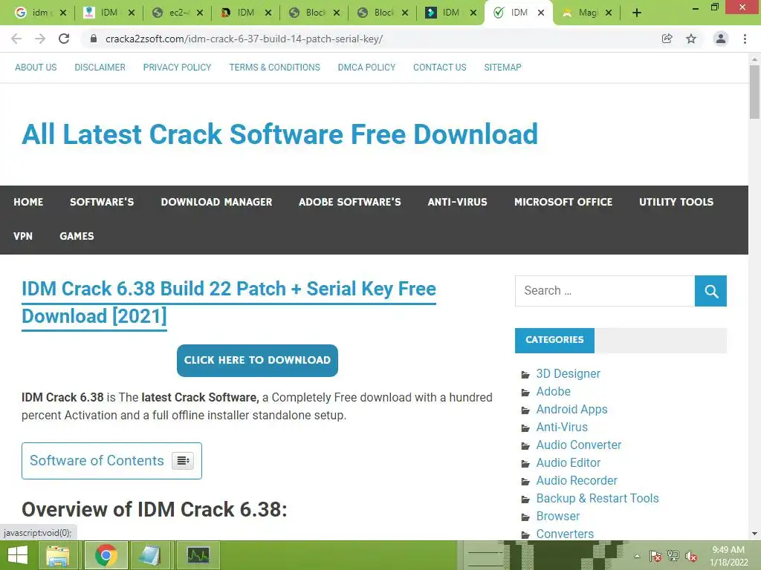Open the Audio Recorder category
The height and width of the screenshot is (570, 761).
pos(577,481)
